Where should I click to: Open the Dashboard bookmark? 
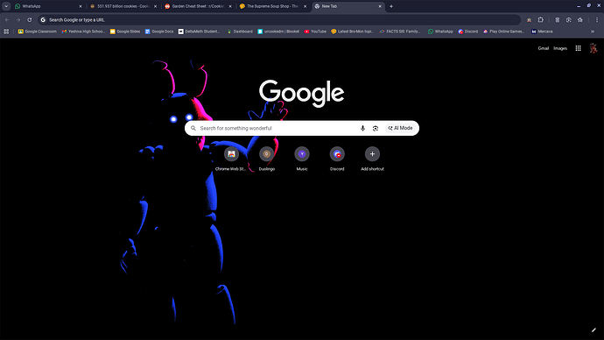point(240,32)
